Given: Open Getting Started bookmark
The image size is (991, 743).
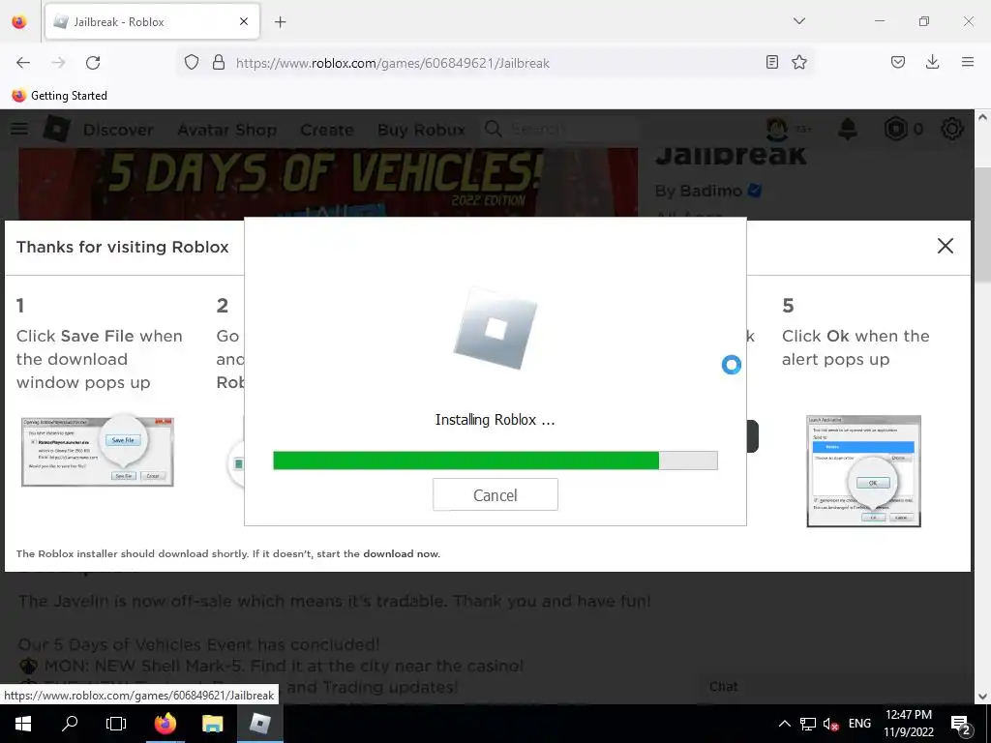Looking at the screenshot, I should pos(60,96).
